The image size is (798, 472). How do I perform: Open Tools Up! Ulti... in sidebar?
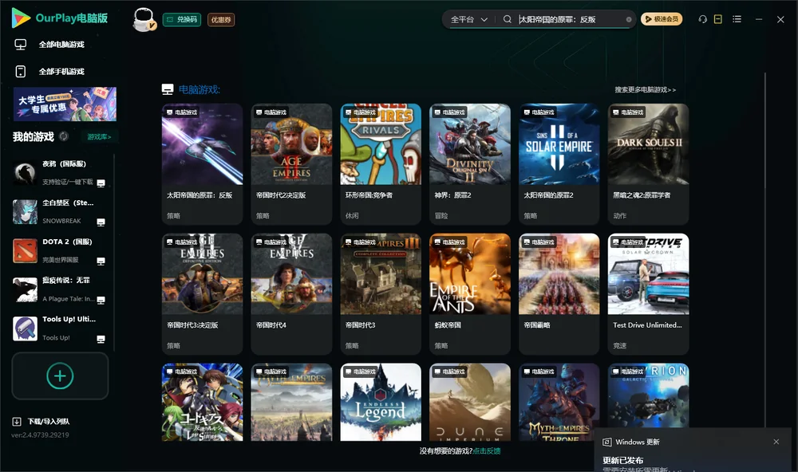60,328
